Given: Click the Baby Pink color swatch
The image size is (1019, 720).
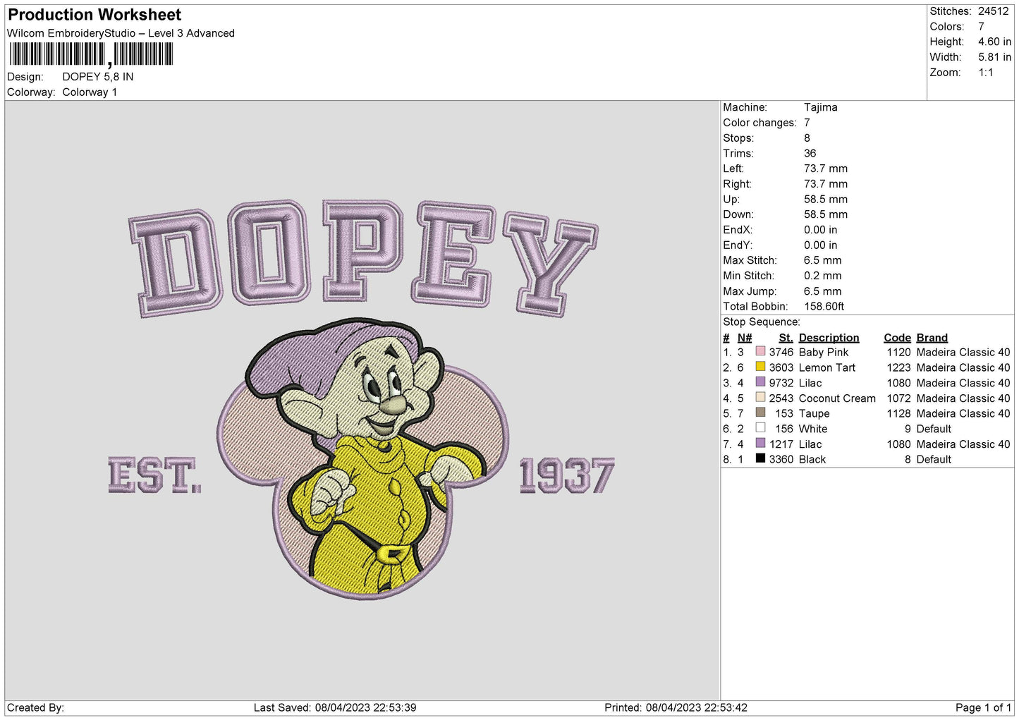Looking at the screenshot, I should 760,351.
